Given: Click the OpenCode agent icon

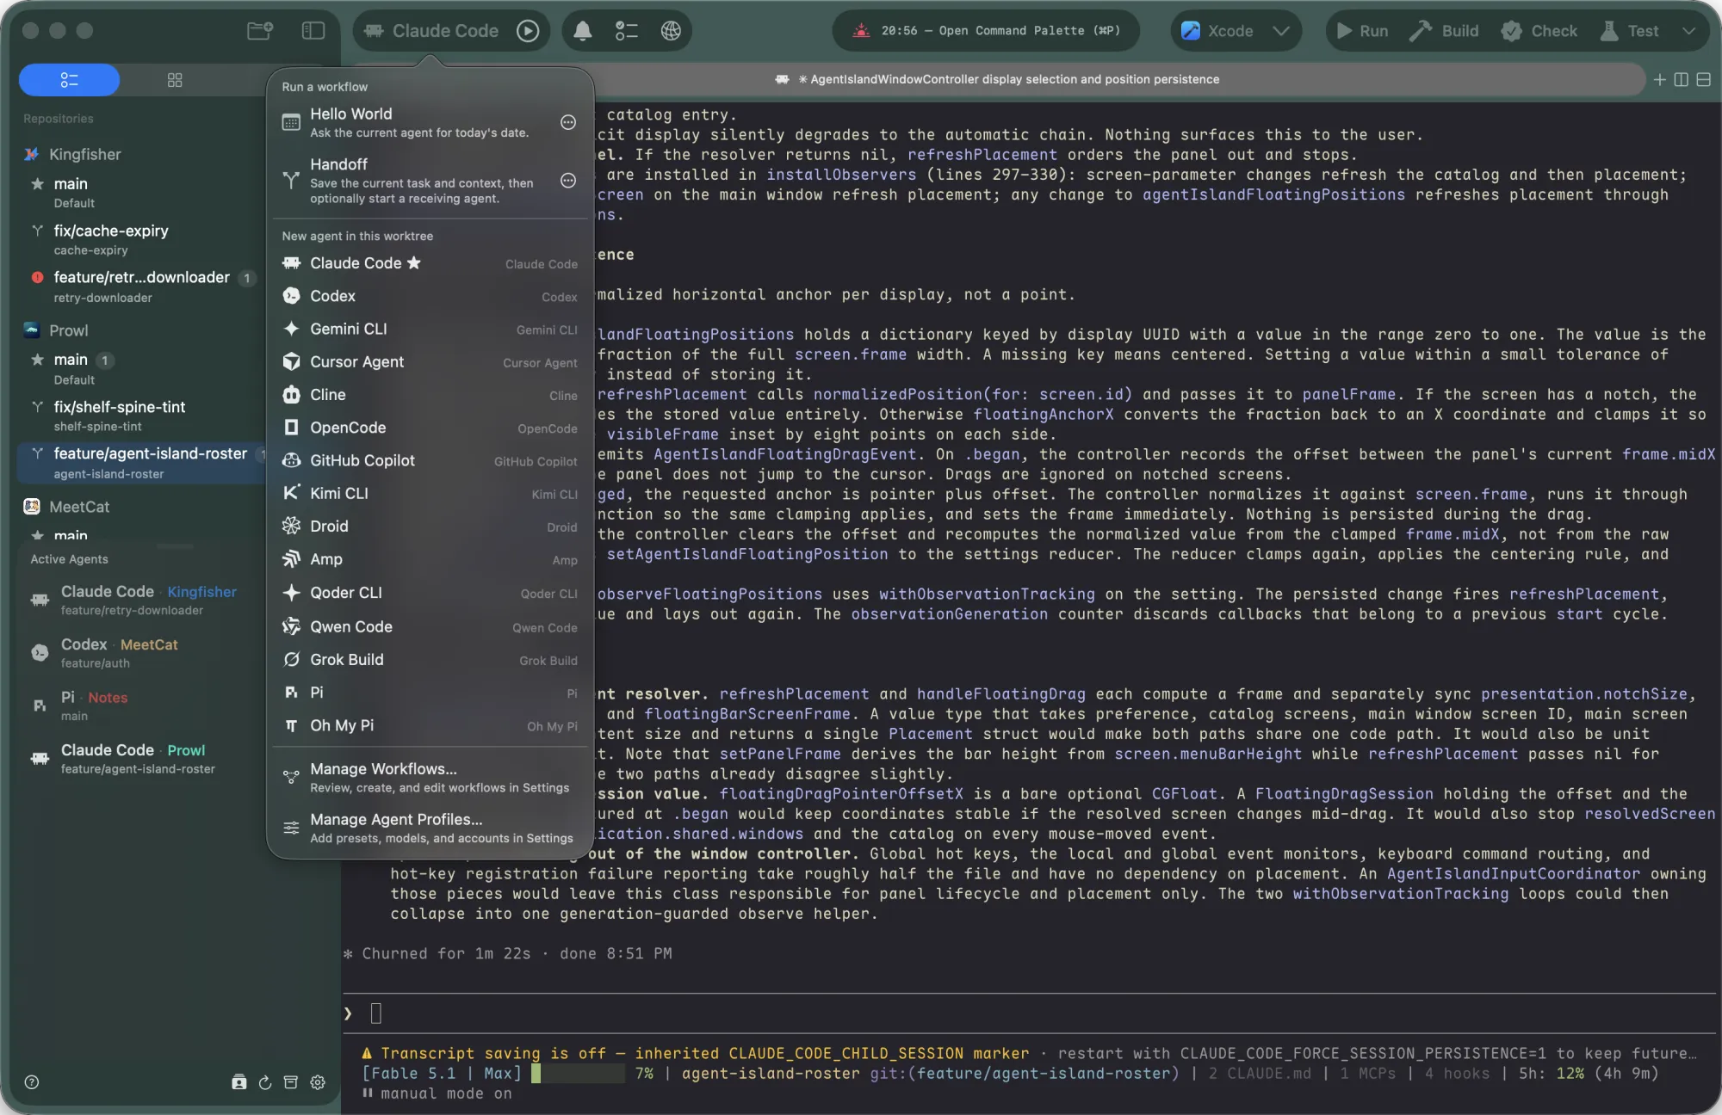Looking at the screenshot, I should point(292,428).
